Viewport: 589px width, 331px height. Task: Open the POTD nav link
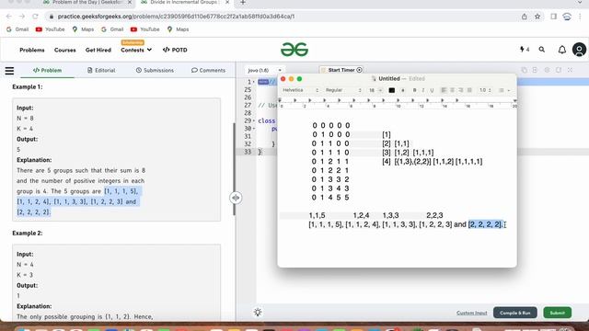coord(175,50)
